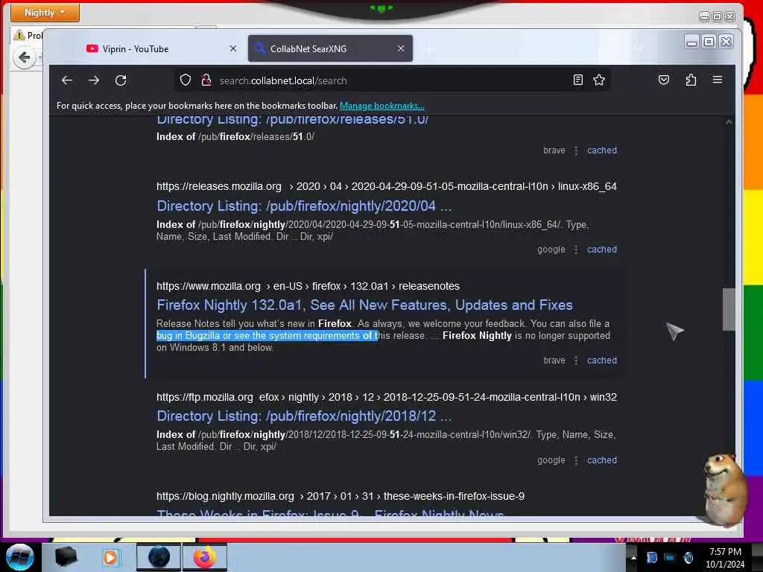The height and width of the screenshot is (572, 763).
Task: Open the tracking protection shield icon
Action: (x=186, y=80)
